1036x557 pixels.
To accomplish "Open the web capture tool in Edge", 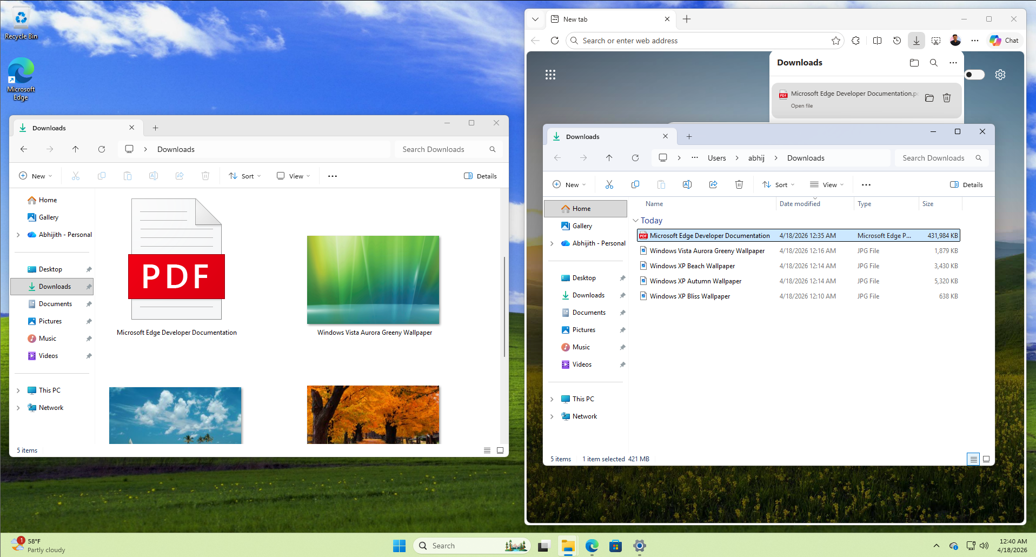I will click(936, 40).
